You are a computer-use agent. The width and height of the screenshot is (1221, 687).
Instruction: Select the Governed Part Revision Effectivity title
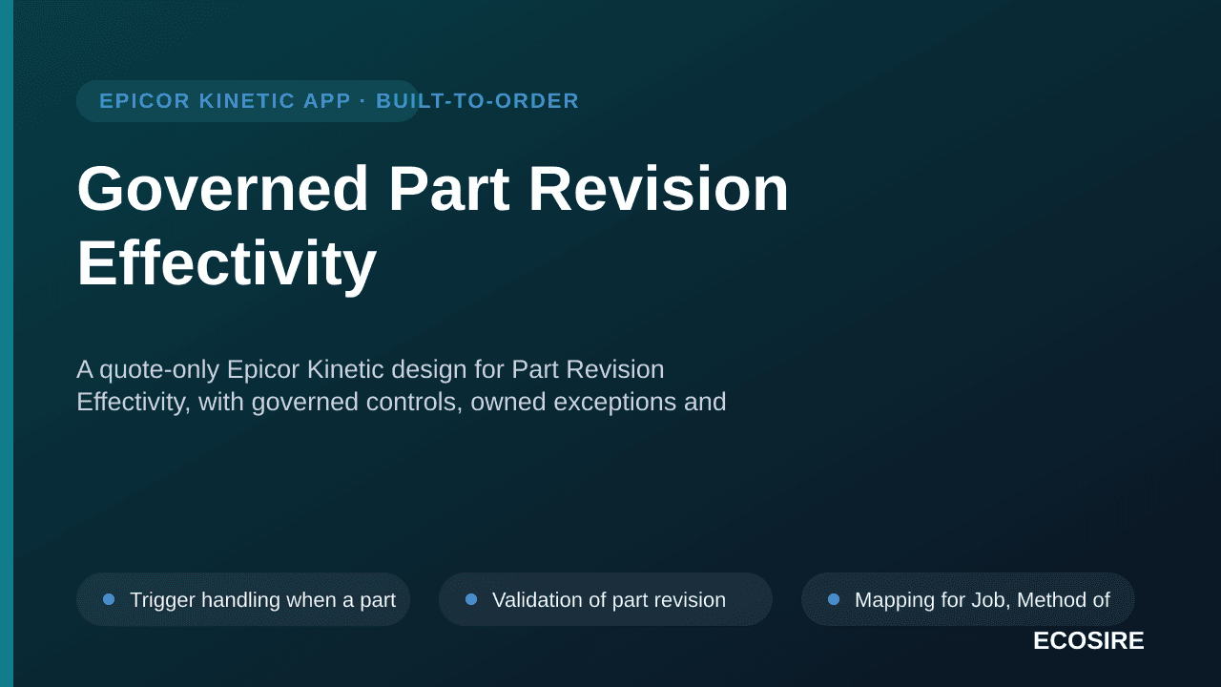(x=433, y=225)
